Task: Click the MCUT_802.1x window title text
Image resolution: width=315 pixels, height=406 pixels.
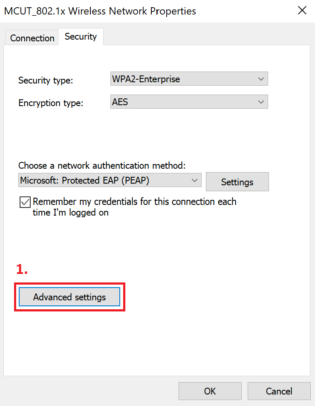Action: pyautogui.click(x=100, y=11)
